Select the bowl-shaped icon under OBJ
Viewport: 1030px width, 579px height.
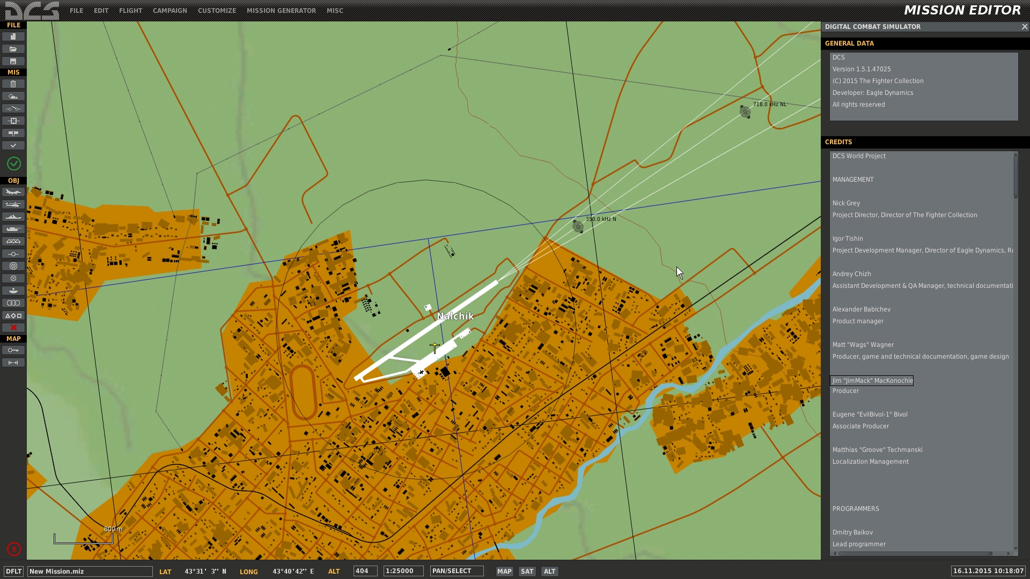click(13, 291)
